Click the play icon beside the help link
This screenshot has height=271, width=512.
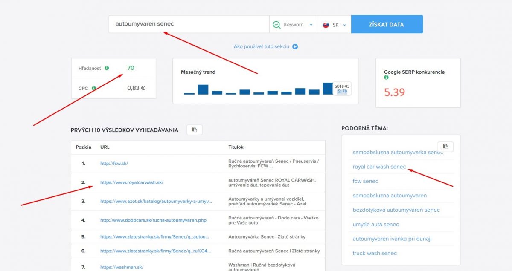(x=295, y=47)
